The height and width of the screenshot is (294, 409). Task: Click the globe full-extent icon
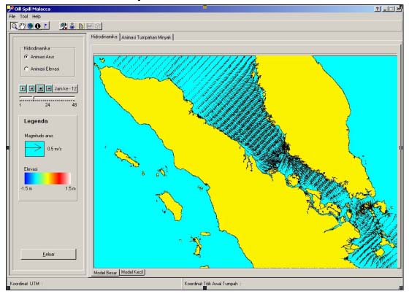30,26
